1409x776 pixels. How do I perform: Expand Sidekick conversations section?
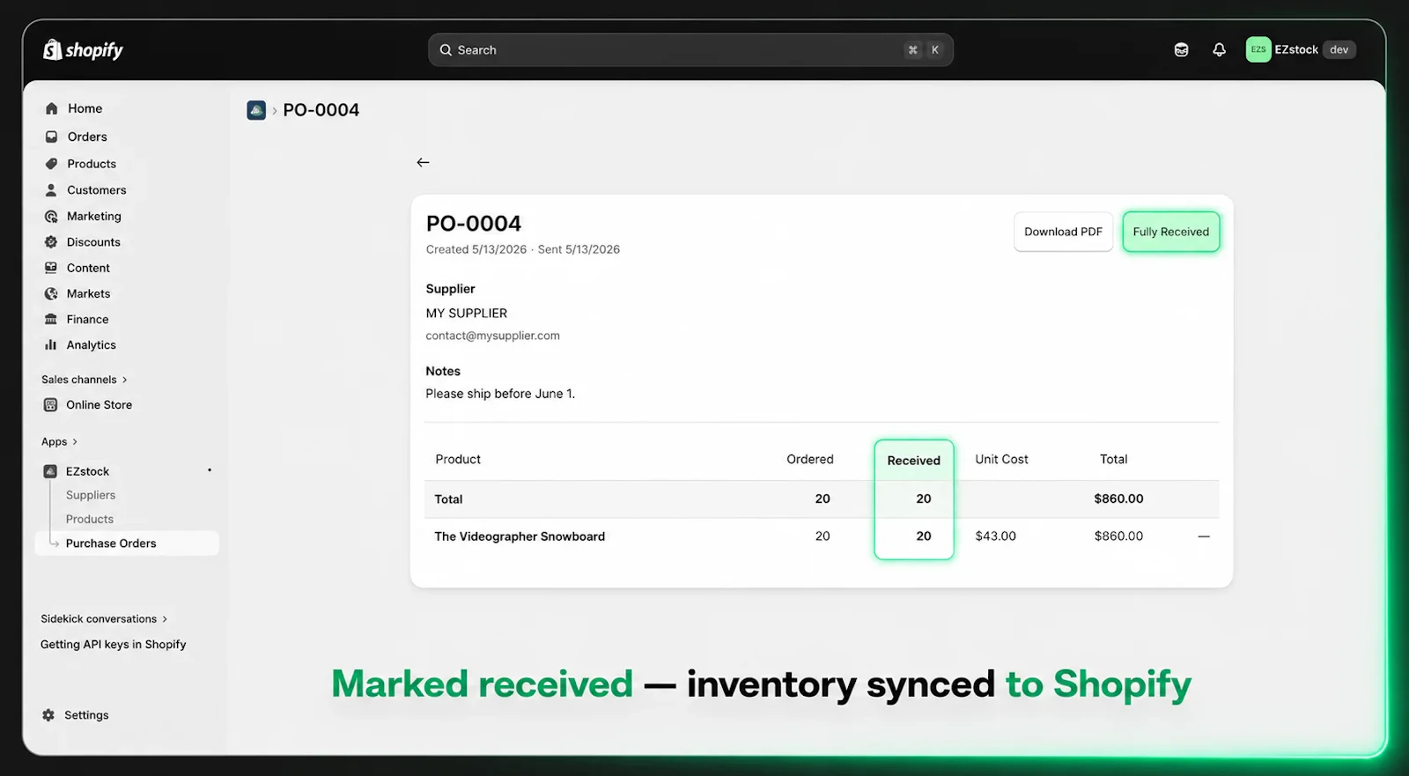coord(104,619)
